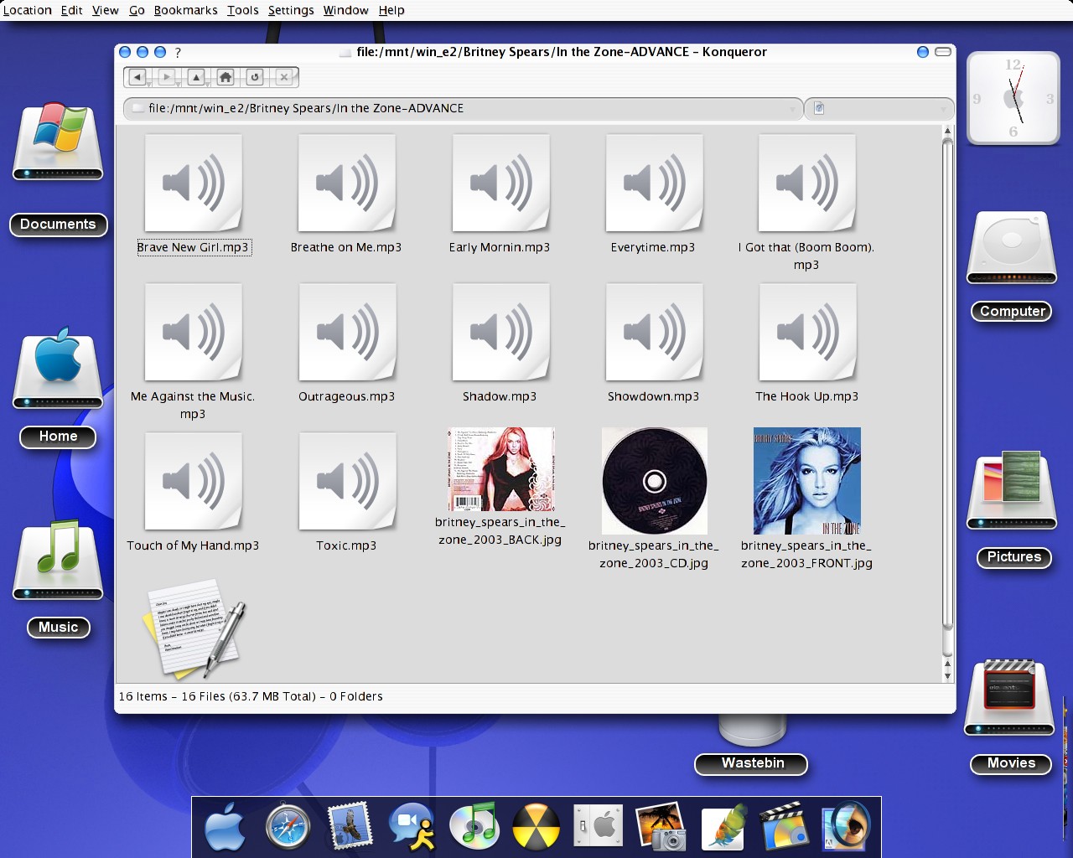Select Shadow.mp3 audio file
The width and height of the screenshot is (1073, 858).
click(500, 333)
